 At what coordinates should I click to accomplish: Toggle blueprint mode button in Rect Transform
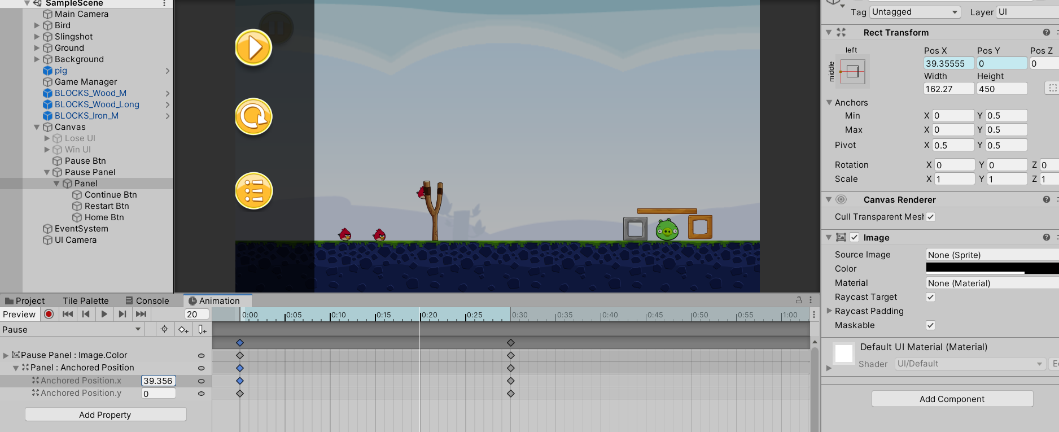tap(1052, 88)
